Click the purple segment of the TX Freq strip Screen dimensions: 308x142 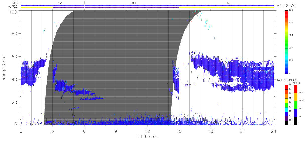click(x=116, y=8)
